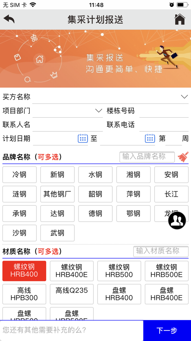Clear brand selection with broom icon
191x341 pixels.
183,157
